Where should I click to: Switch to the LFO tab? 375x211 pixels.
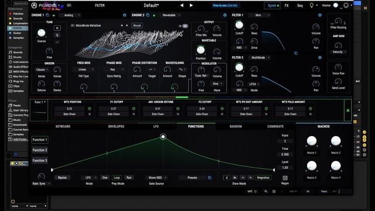[156, 127]
